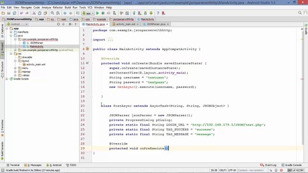Collapse the java folder node
Image resolution: width=308 pixels, height=173 pixels.
click(x=11, y=36)
